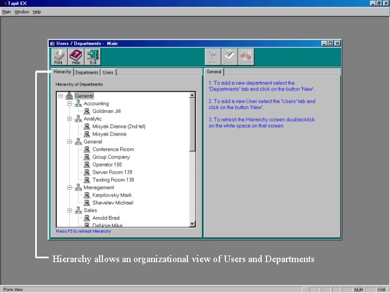This screenshot has height=293, width=390.
Task: Collapse the root General node
Action: 61,95
